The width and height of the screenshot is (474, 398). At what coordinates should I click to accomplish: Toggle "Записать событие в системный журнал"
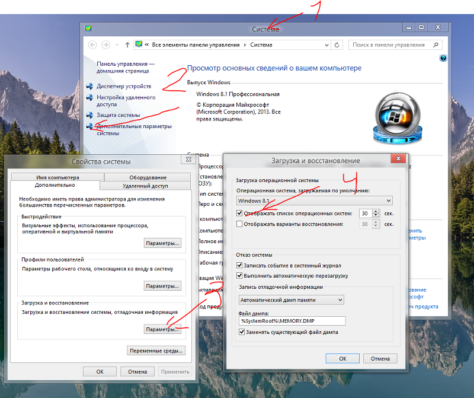[239, 266]
